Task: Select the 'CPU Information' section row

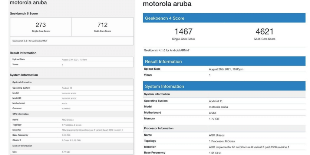Action: (72, 114)
